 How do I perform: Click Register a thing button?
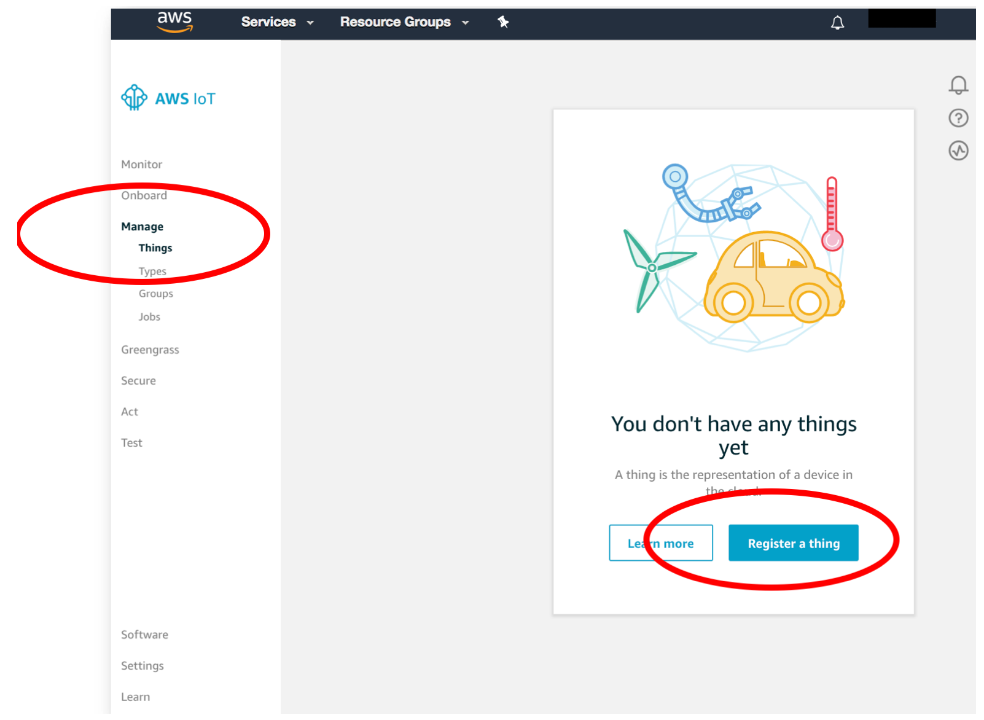pyautogui.click(x=794, y=543)
